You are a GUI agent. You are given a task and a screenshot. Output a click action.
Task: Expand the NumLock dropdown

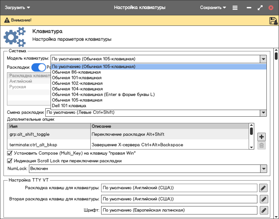(263, 169)
